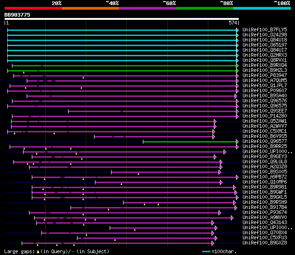Click the UniRef100_P09607 label
295x255 pixels.
tap(265, 90)
